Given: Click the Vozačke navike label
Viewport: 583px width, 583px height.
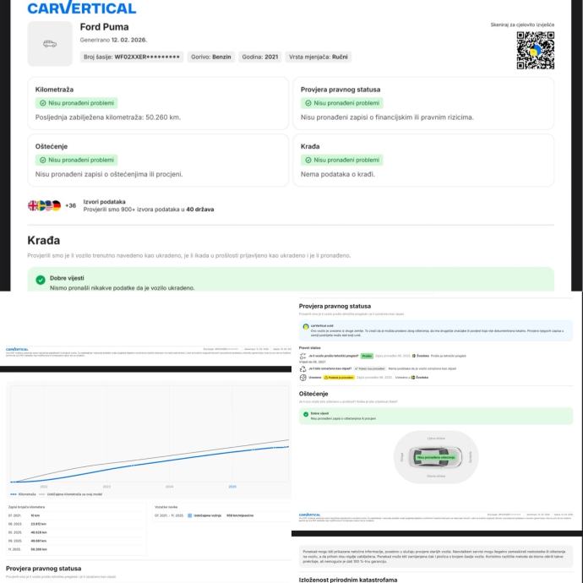Looking at the screenshot, I should coord(166,507).
